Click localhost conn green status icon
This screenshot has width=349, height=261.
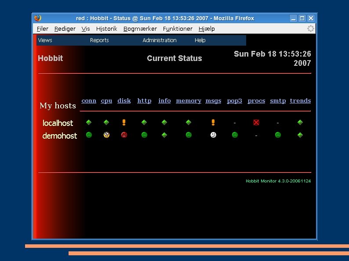89,122
